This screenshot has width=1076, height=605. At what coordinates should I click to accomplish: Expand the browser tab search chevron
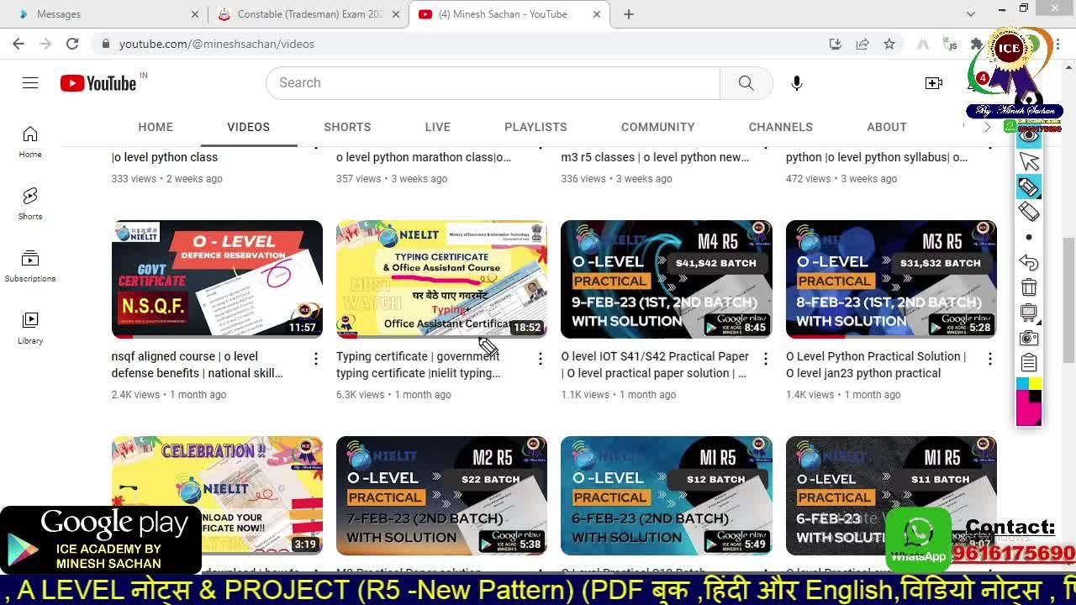[971, 14]
